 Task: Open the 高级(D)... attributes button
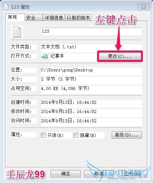(127, 135)
